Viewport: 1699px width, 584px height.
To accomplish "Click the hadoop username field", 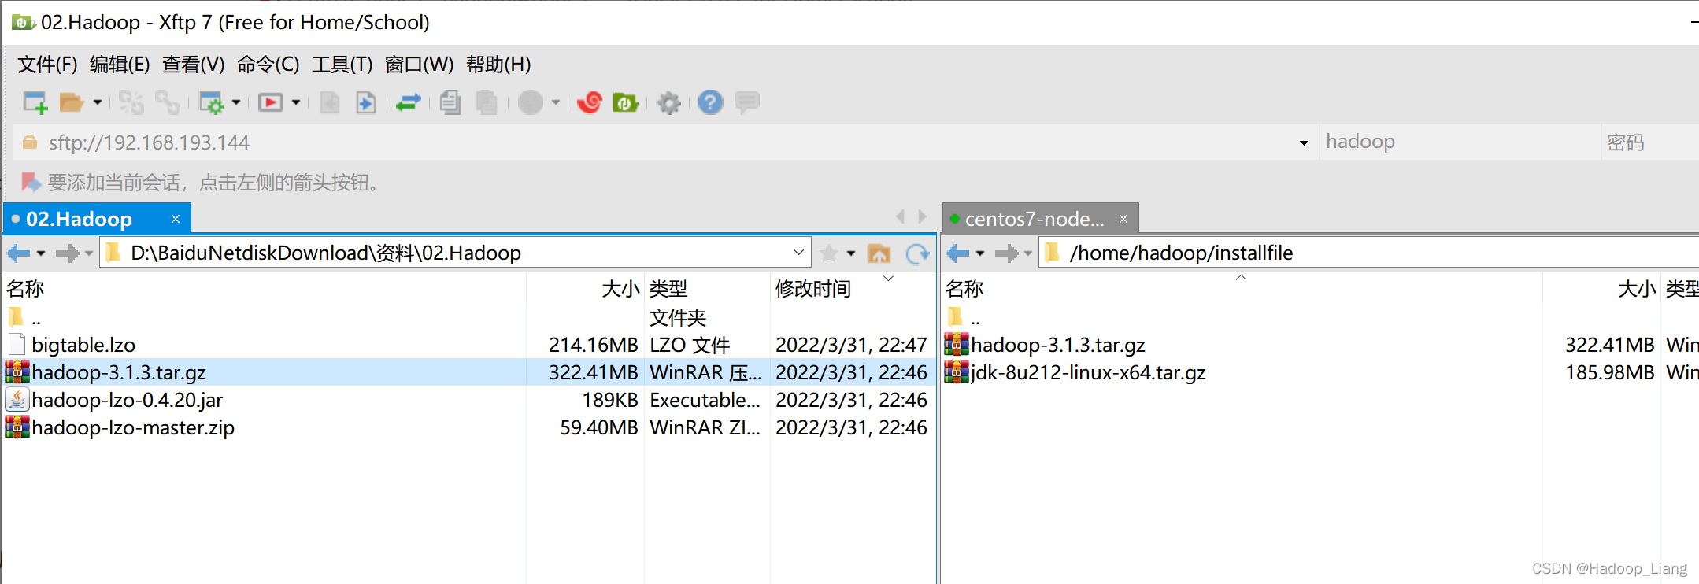I will pos(1460,142).
